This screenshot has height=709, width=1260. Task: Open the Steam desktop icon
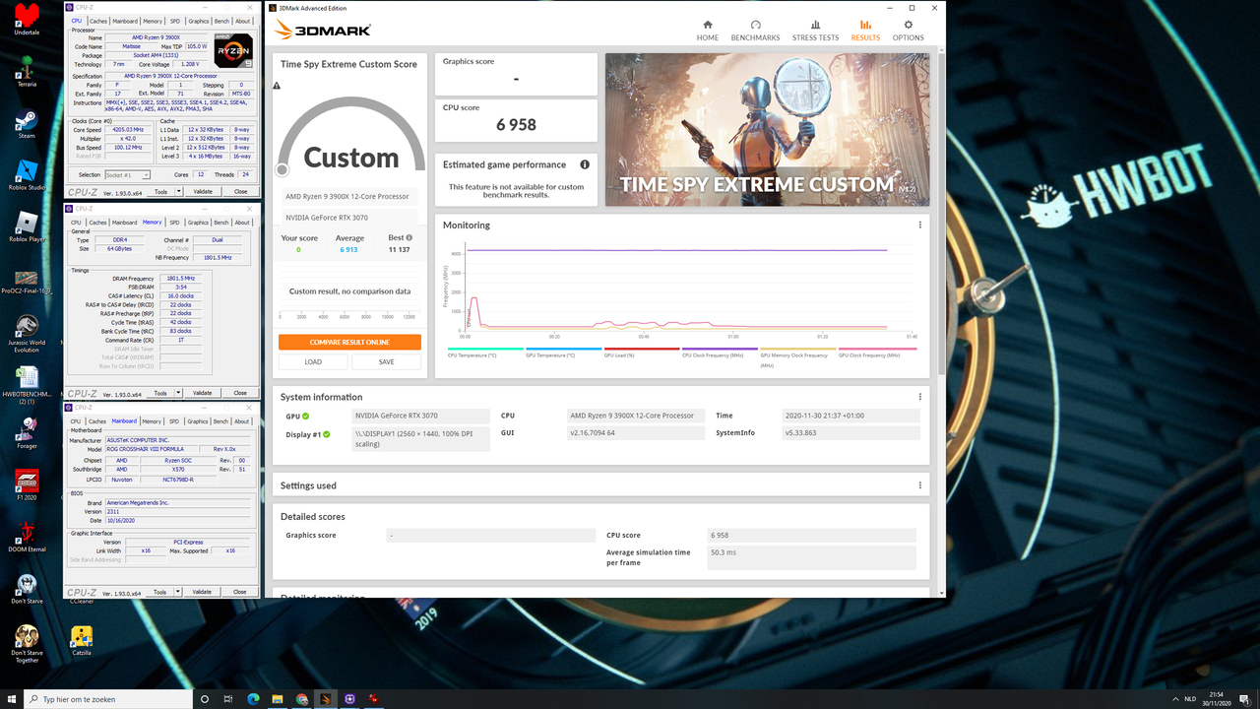pyautogui.click(x=27, y=124)
